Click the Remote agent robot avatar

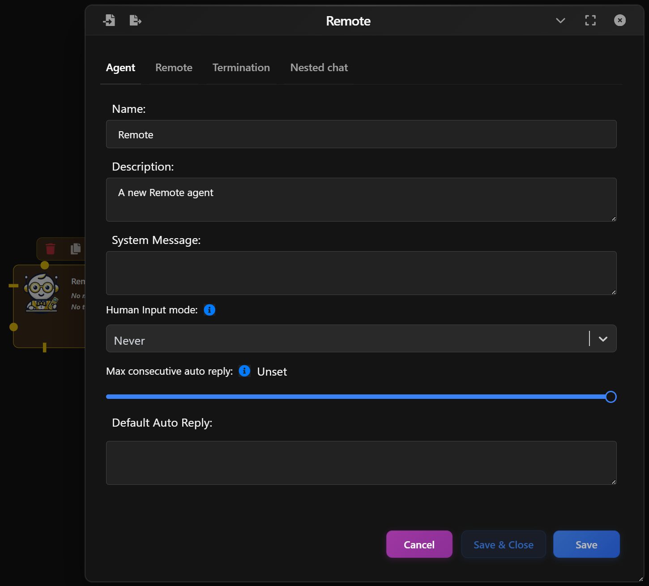click(x=42, y=292)
